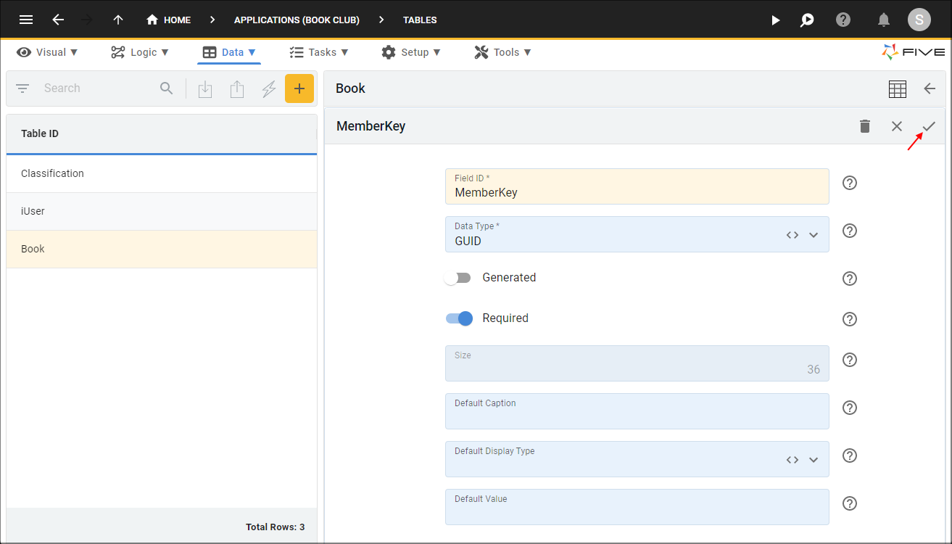Navigate up one level arrow
This screenshot has width=952, height=544.
[118, 20]
